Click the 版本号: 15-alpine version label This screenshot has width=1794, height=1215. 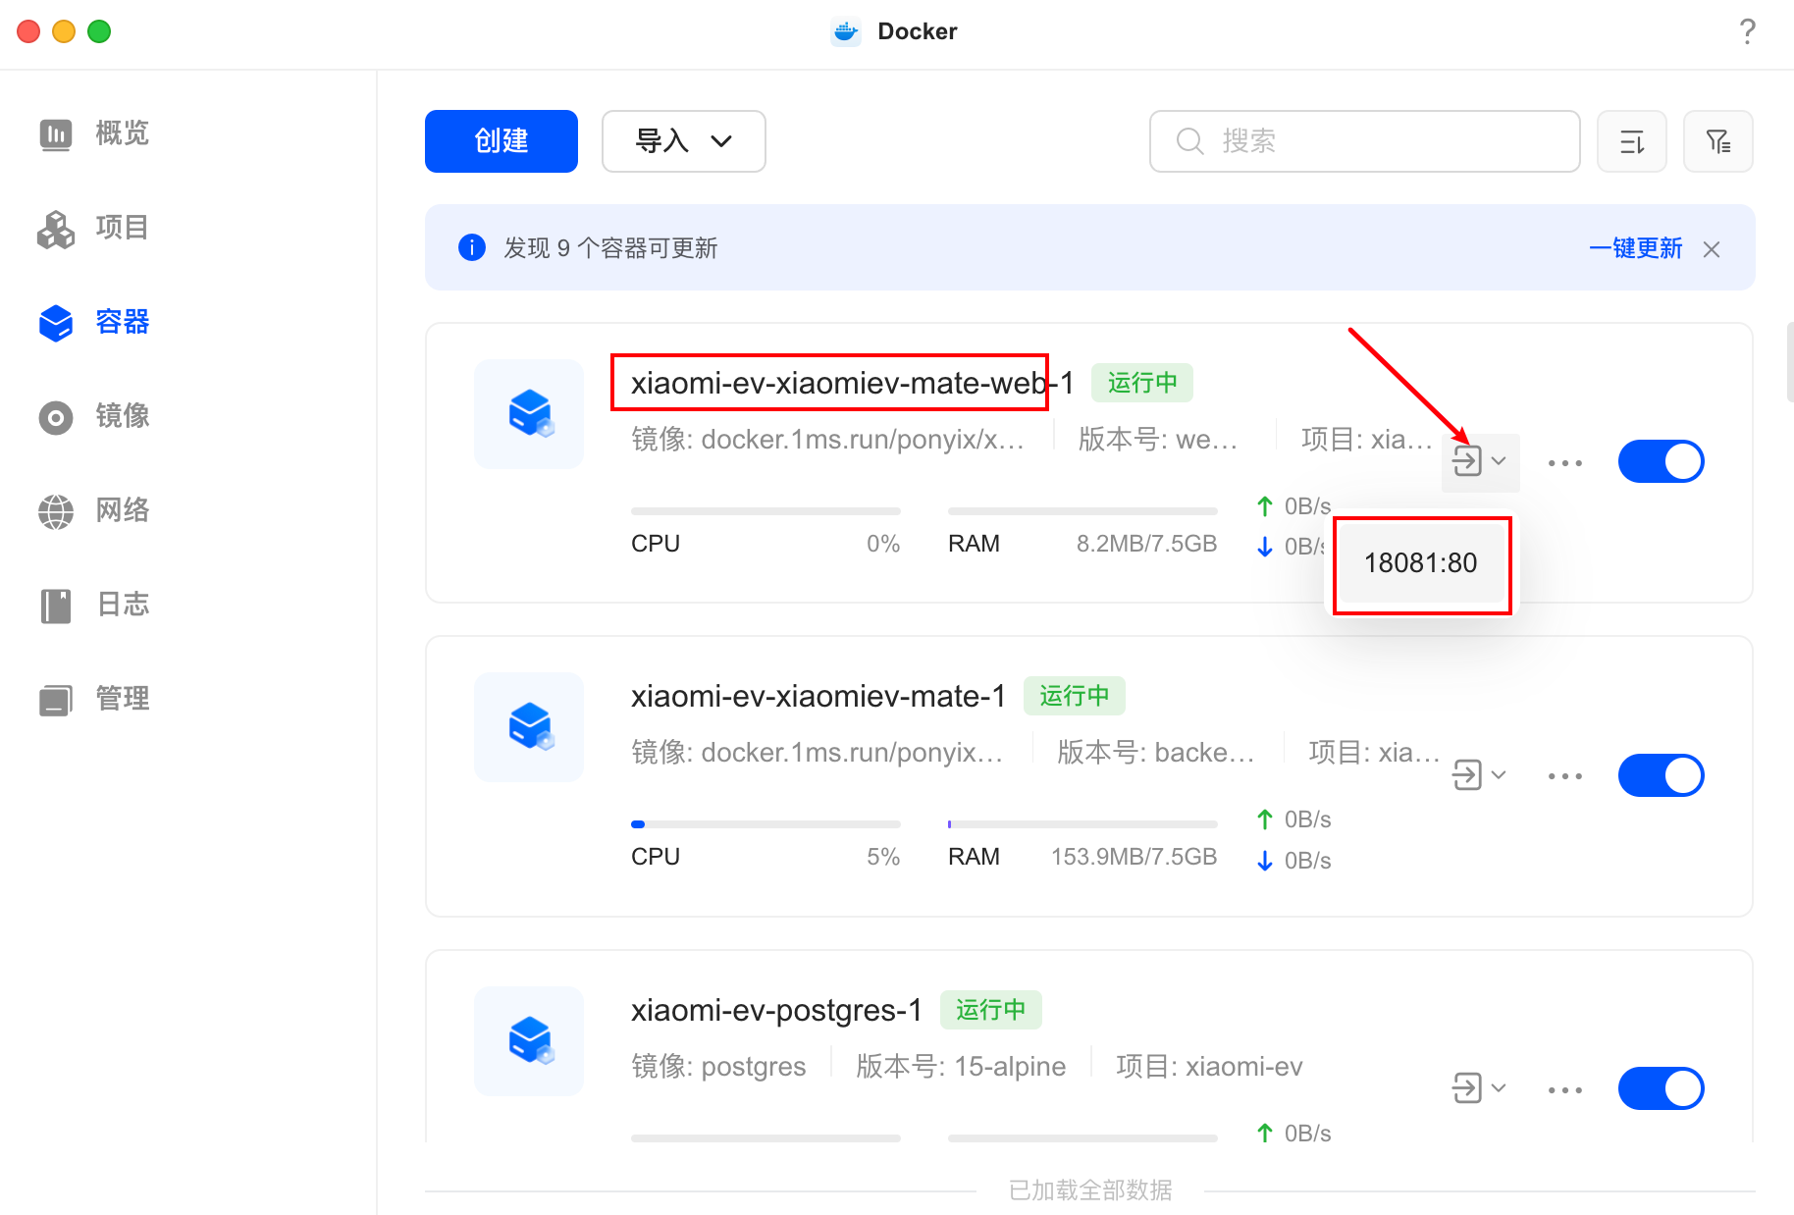click(x=961, y=1067)
